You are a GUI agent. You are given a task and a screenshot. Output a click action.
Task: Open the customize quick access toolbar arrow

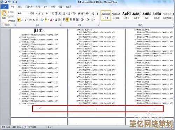coord(16,2)
